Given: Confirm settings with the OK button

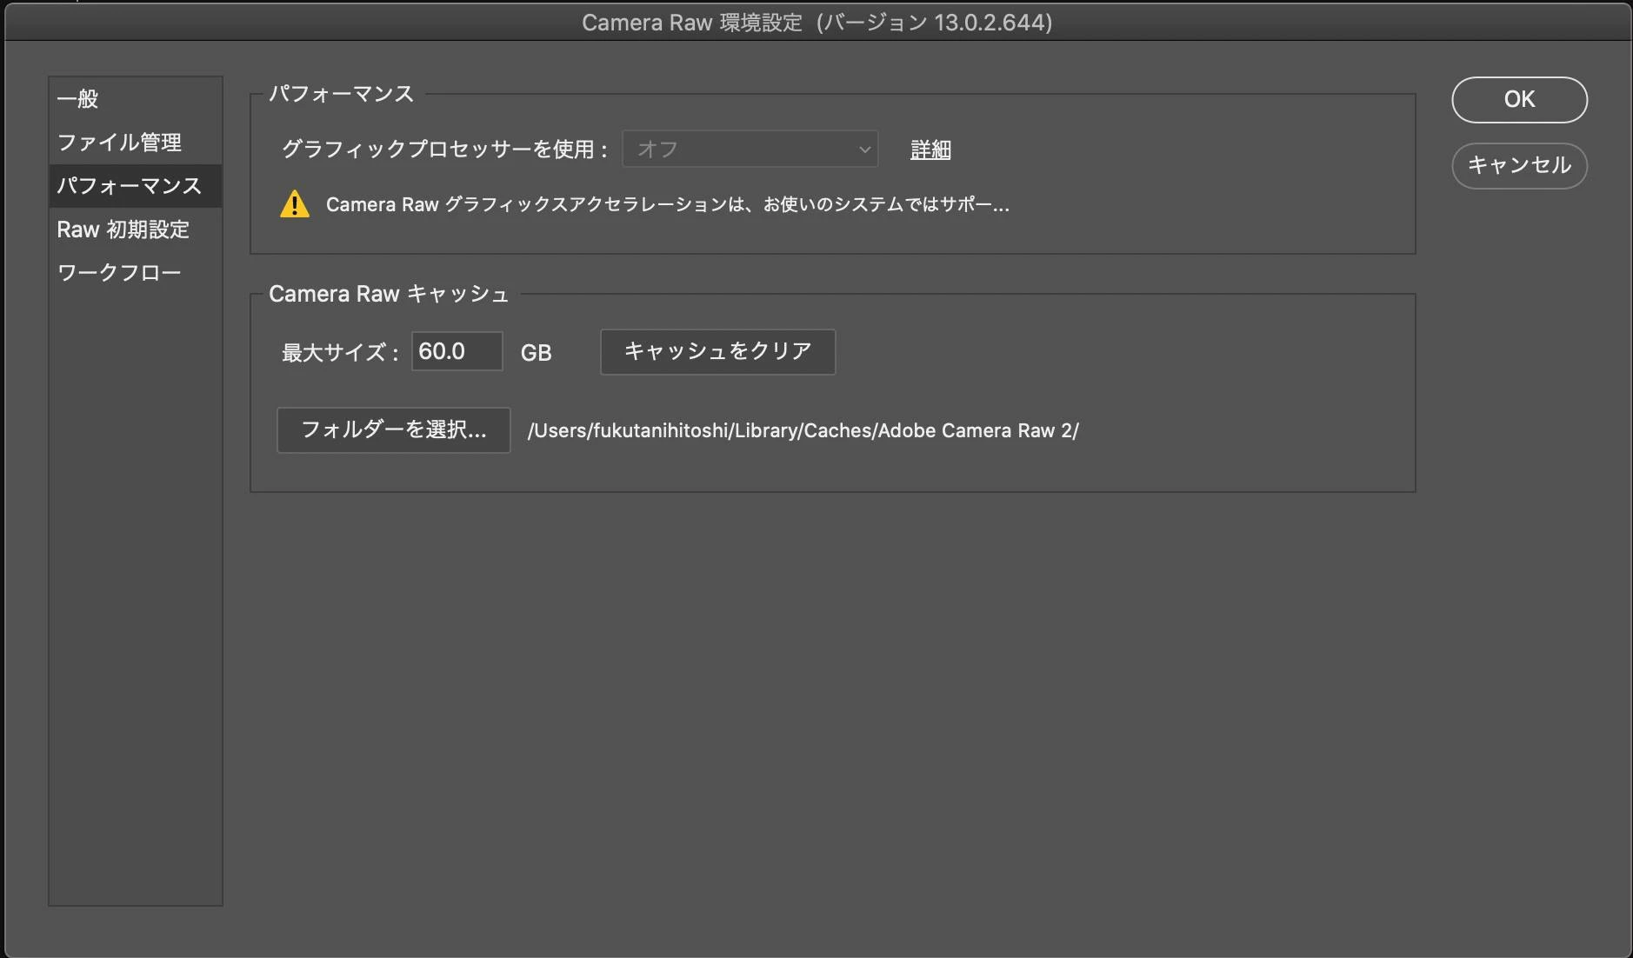Looking at the screenshot, I should 1519,100.
